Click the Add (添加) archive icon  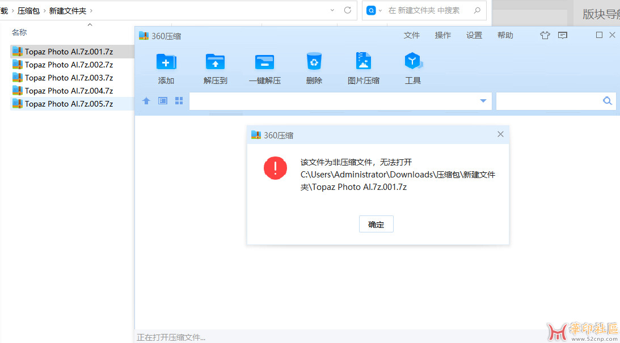point(166,62)
